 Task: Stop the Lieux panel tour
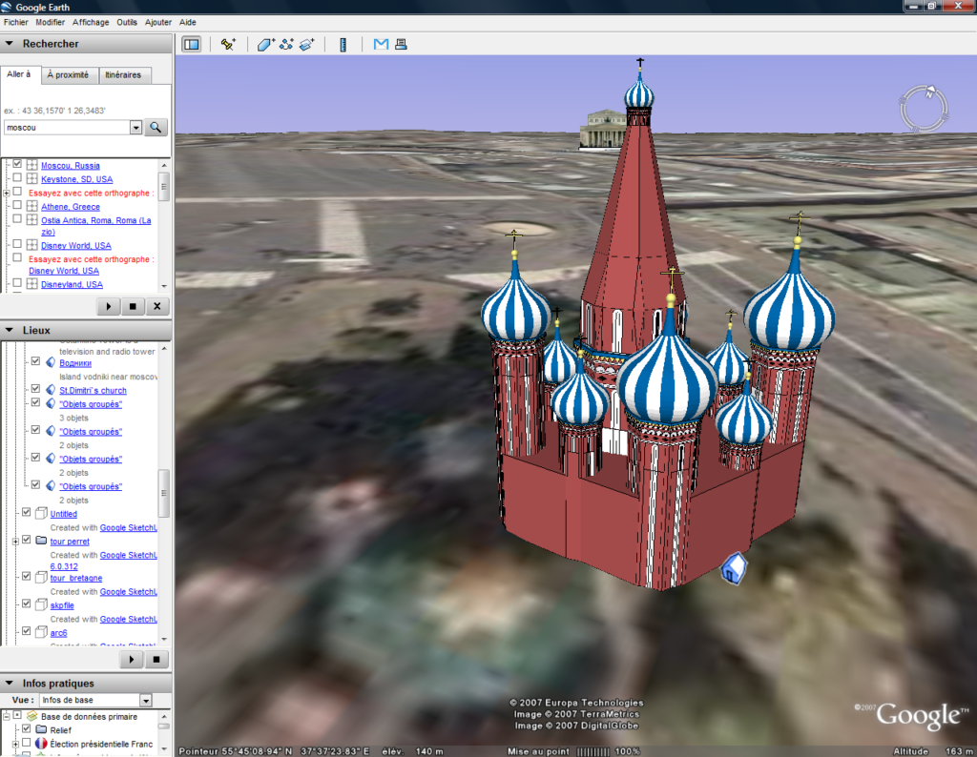coord(156,659)
